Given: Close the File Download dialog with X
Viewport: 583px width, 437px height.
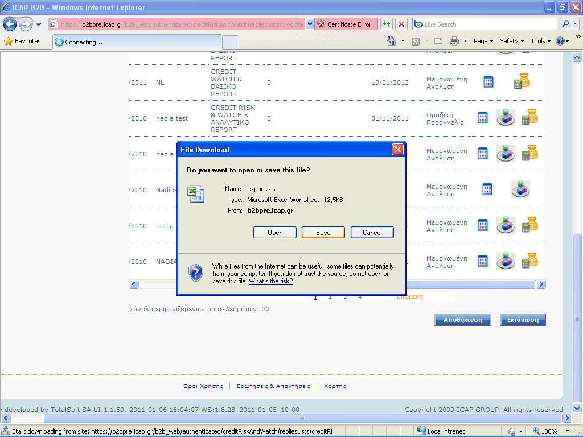Looking at the screenshot, I should pos(397,150).
